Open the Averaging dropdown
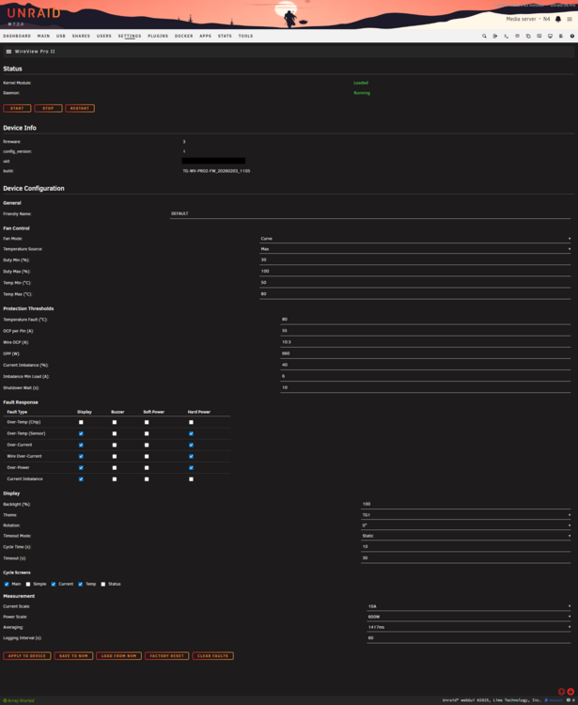Screen dimensions: 578x705 pyautogui.click(x=469, y=627)
